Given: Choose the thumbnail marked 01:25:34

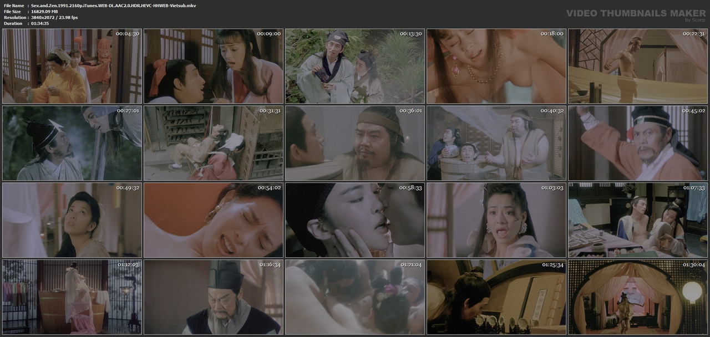Looking at the screenshot, I should tap(496, 297).
